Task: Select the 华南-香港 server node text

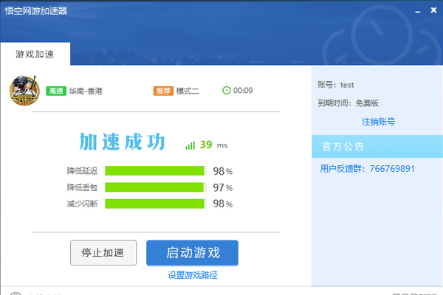Action: [86, 91]
